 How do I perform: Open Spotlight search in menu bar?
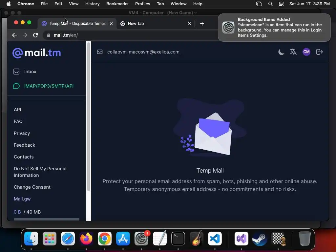(x=270, y=4)
